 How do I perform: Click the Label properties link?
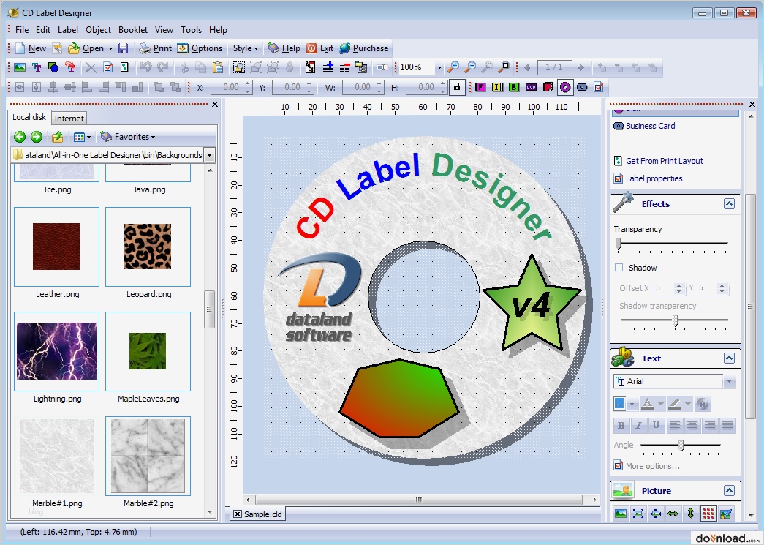654,178
